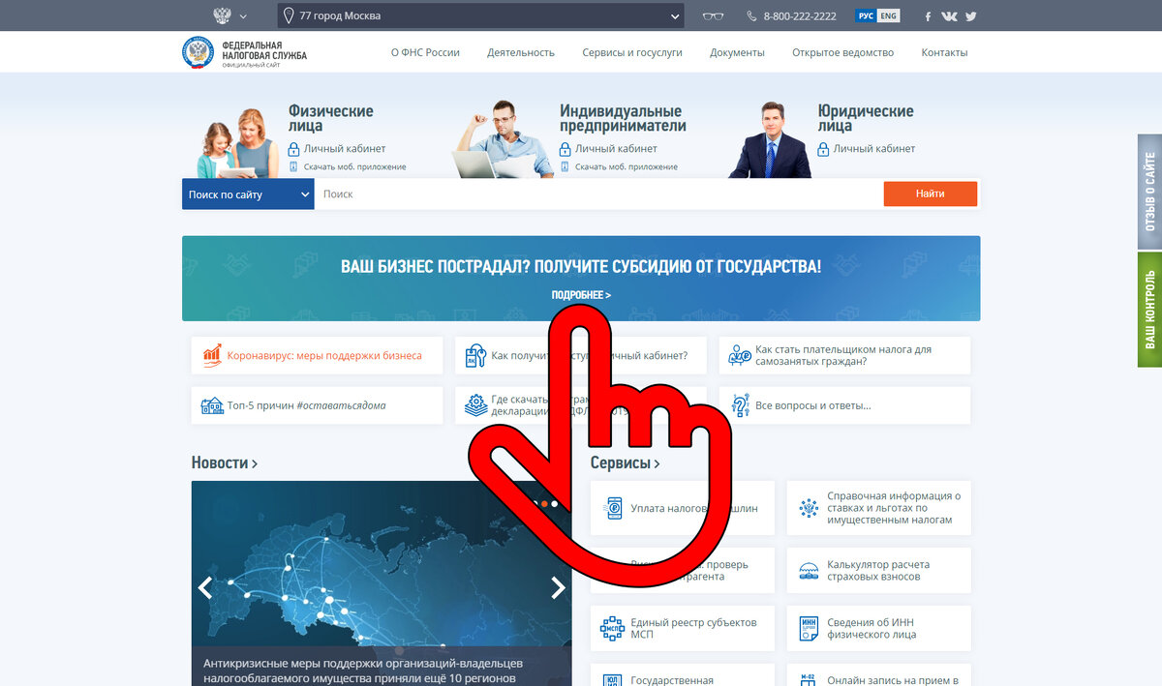Open the Сервисы и госуслуги menu

coord(632,52)
